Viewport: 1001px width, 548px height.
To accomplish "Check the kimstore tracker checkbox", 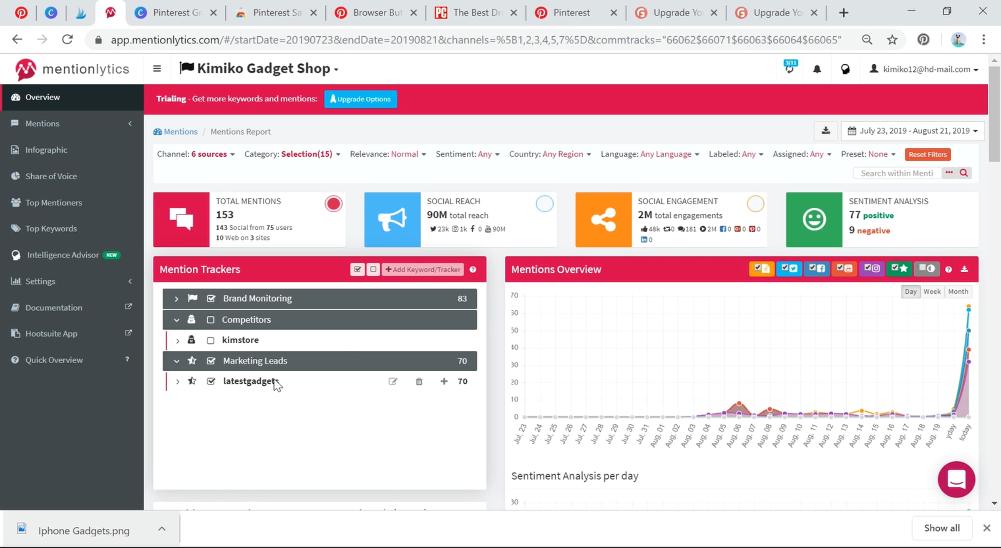I will 211,340.
